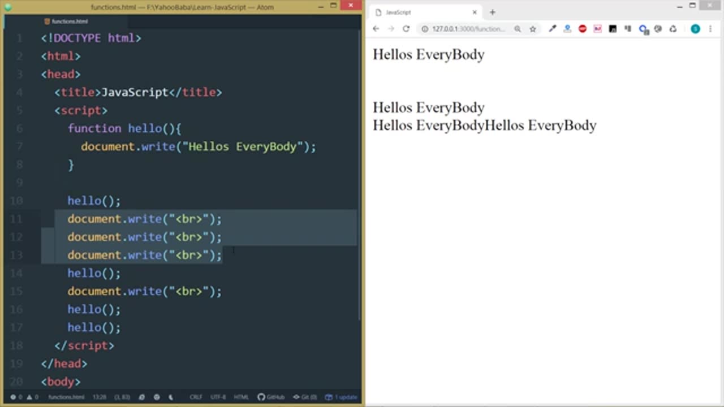Click line number 11 in the gutter

coord(16,219)
